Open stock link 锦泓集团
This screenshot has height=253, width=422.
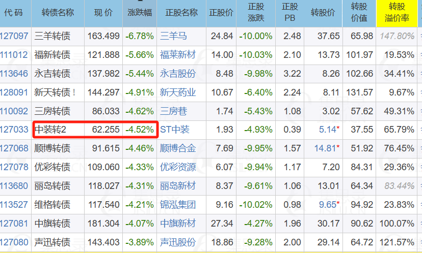178,205
